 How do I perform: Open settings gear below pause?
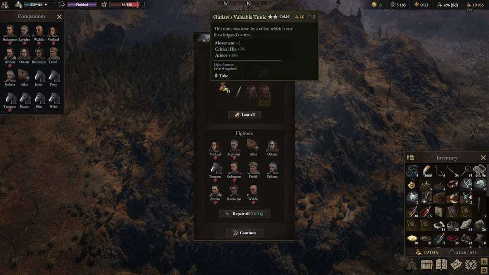click(x=484, y=270)
